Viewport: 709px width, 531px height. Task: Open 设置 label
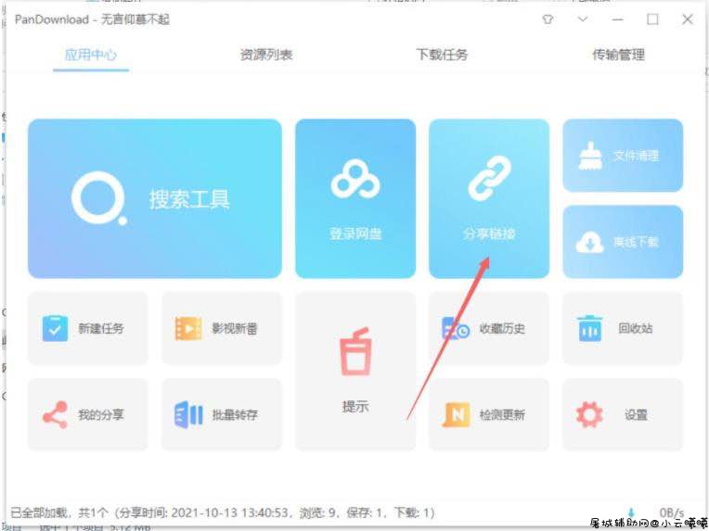point(636,414)
